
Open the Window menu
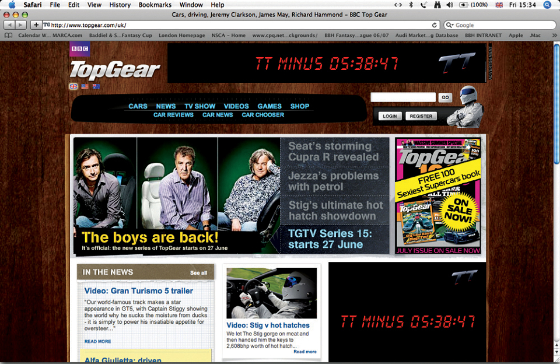191,5
